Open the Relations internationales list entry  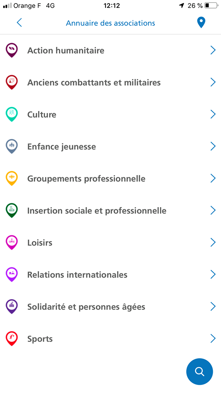click(110, 275)
